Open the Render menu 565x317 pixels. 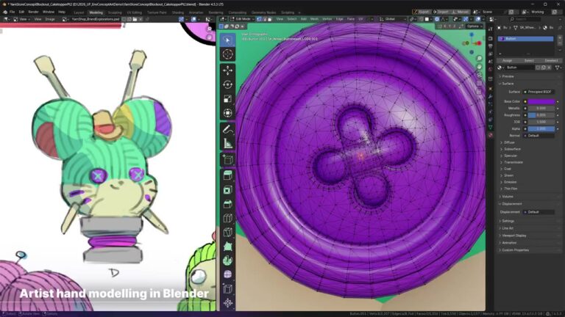click(x=33, y=12)
